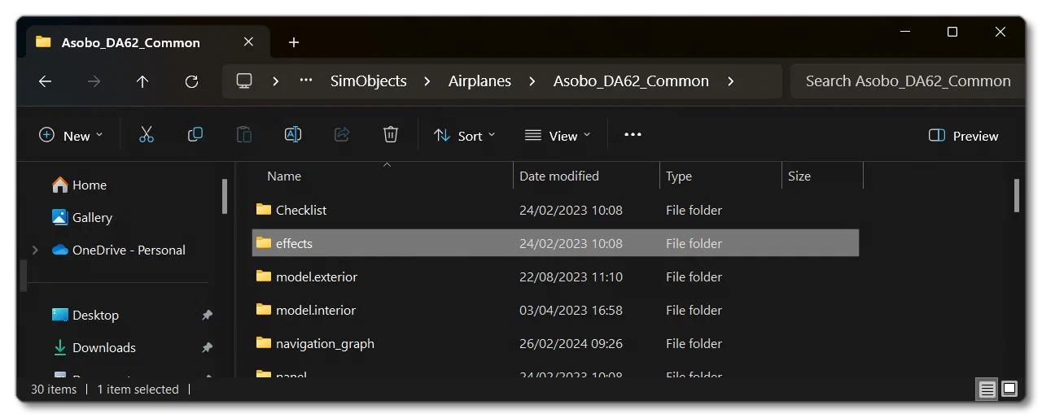Viewport: 1042px width, 418px height.
Task: Click the Rename icon in toolbar
Action: 293,135
